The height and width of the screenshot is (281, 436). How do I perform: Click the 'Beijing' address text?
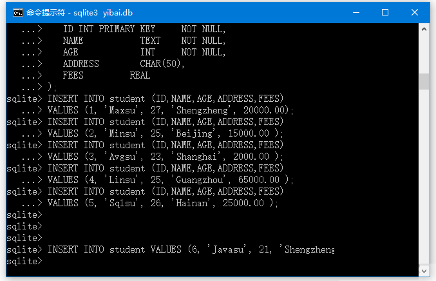coord(196,133)
